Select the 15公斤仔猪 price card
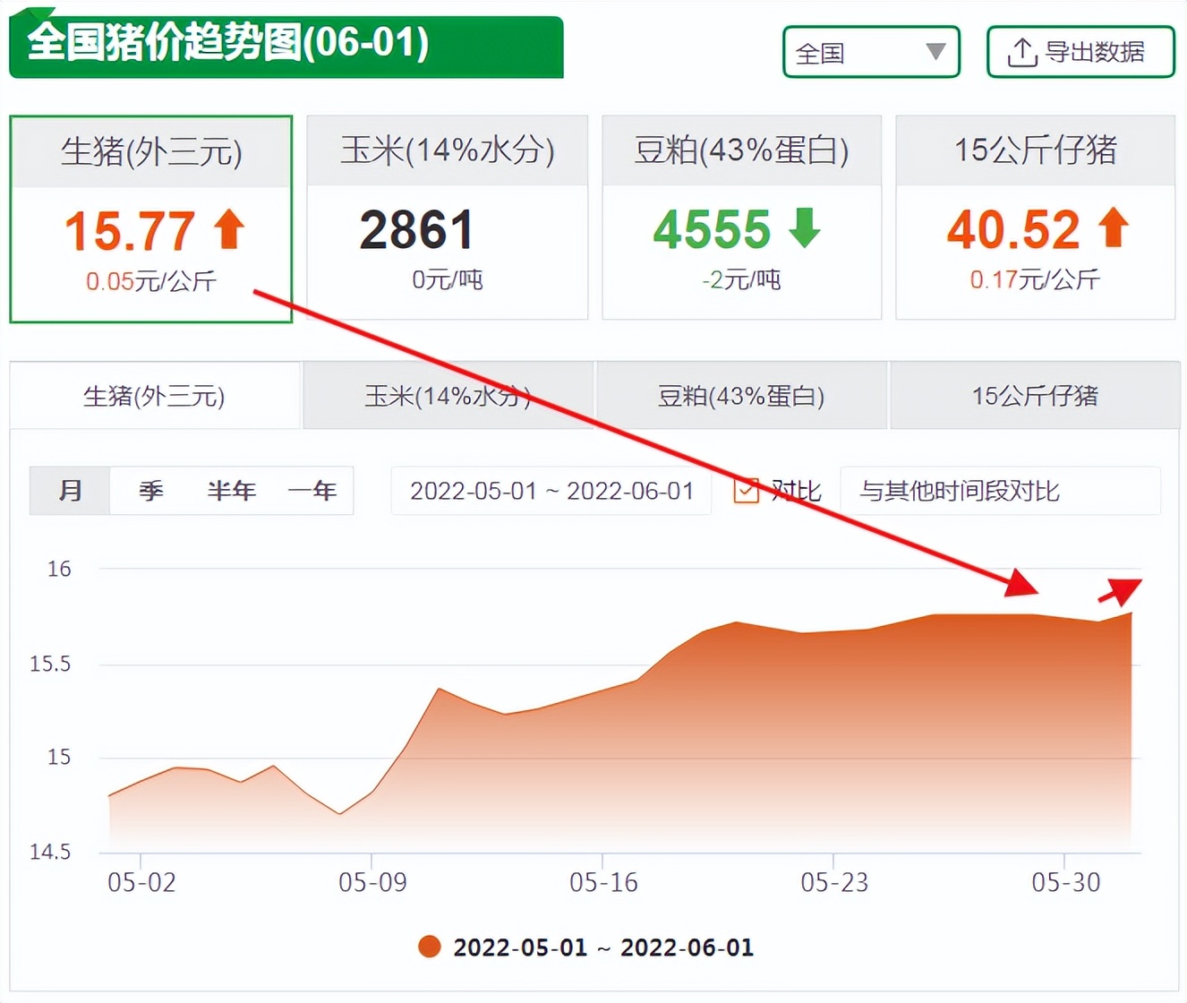 tap(1036, 218)
